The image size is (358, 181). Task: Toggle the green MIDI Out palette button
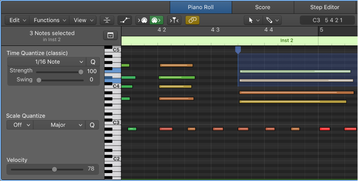coord(156,20)
